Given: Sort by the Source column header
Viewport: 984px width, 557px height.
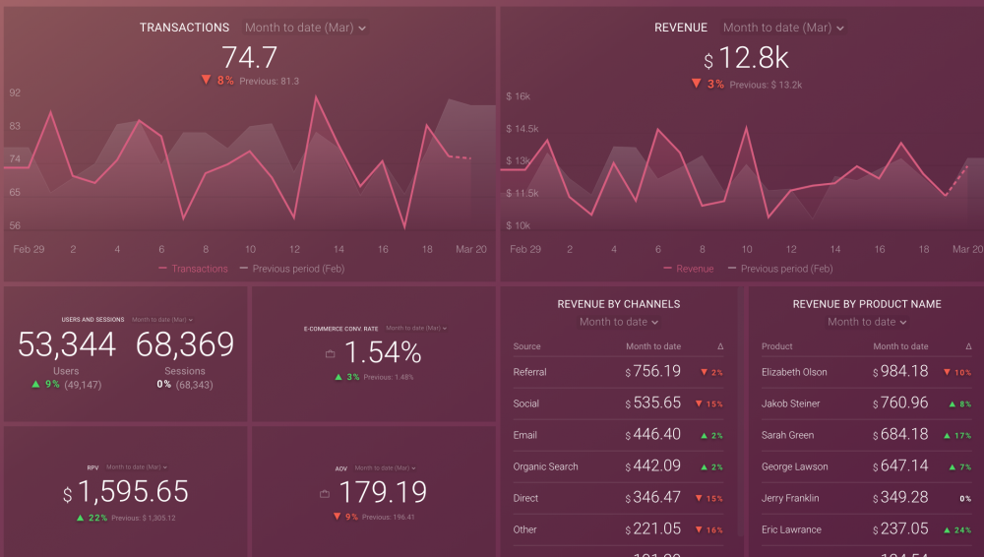Looking at the screenshot, I should (x=526, y=346).
